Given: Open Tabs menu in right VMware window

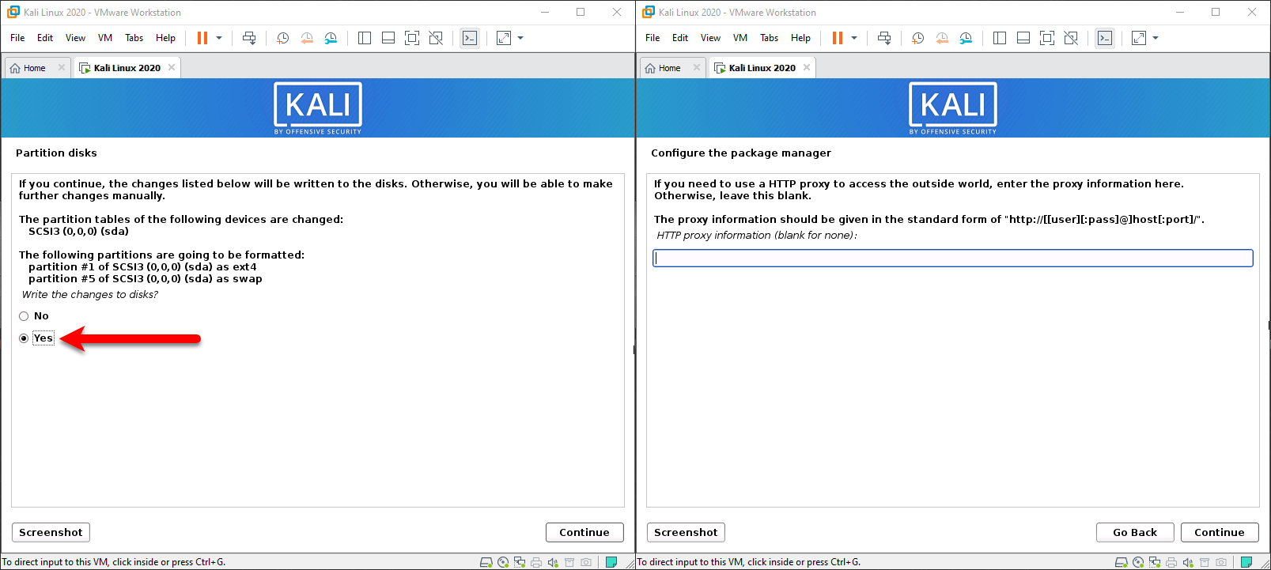Looking at the screenshot, I should [x=770, y=38].
